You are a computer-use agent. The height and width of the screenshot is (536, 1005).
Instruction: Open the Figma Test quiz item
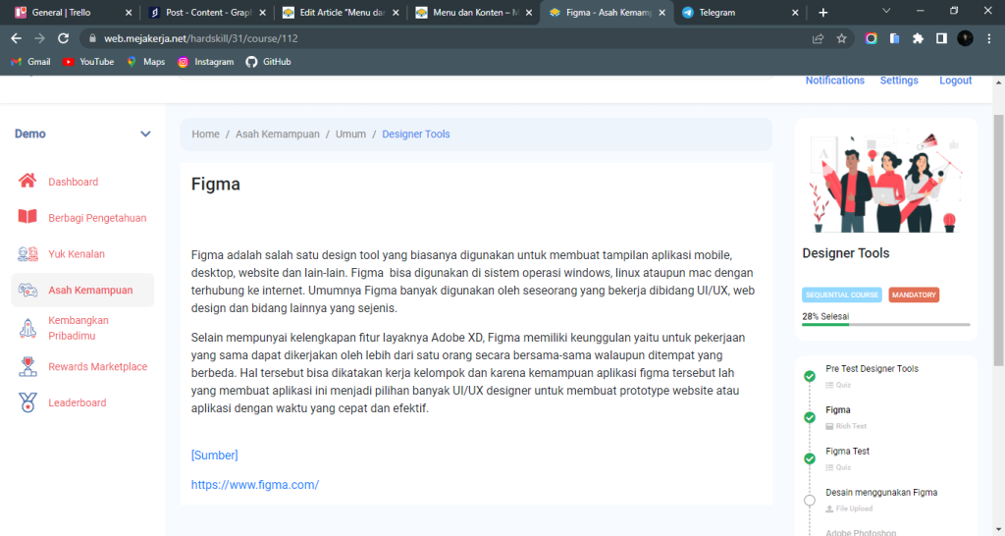point(847,452)
